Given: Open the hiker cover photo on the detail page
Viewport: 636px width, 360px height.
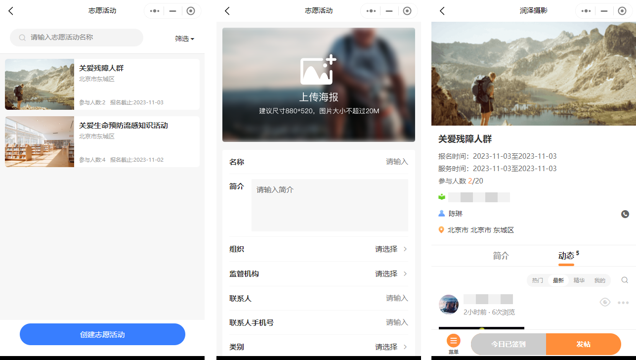Looking at the screenshot, I should point(534,74).
